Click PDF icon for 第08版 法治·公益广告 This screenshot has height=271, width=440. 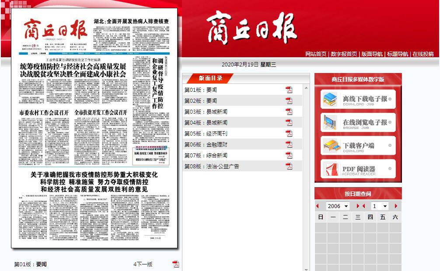pyautogui.click(x=289, y=167)
